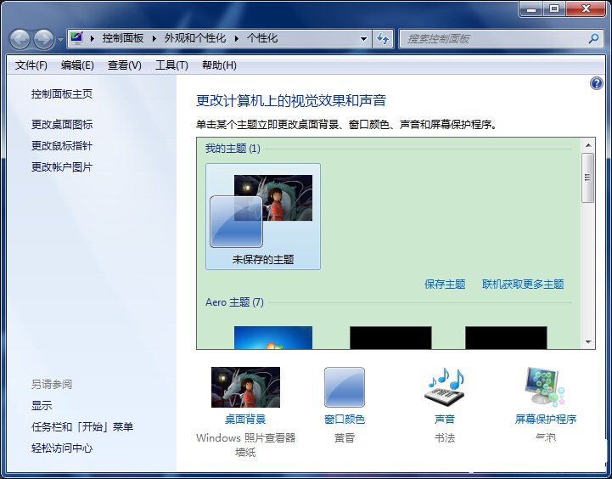
Task: Select the Windows 7 Aero theme thumbnail
Action: pos(273,338)
